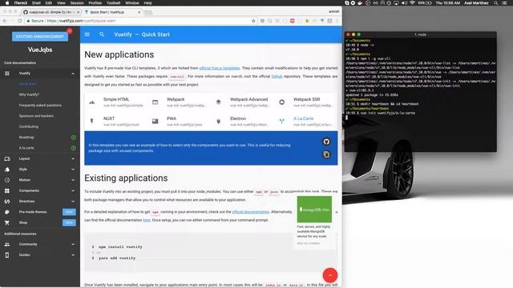Select the Simple HTML template icon
513x288 pixels.
click(92, 102)
